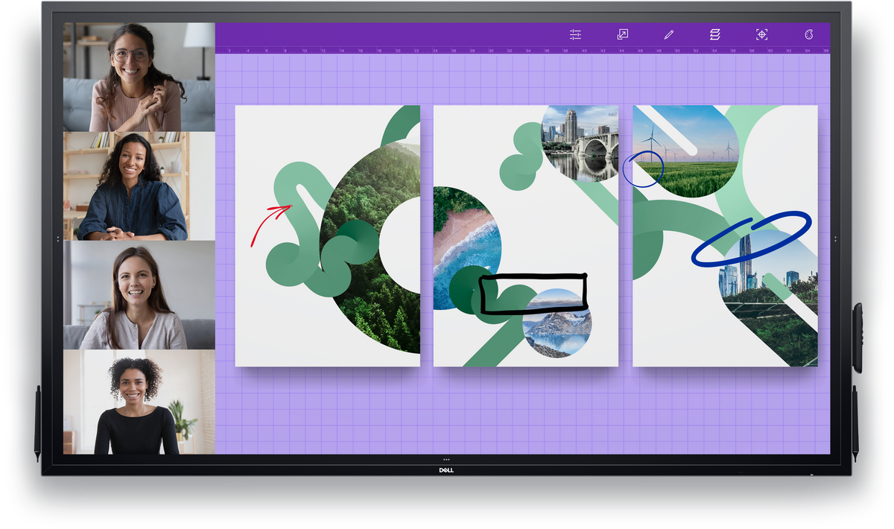
Task: Open the adjustment sliders settings icon
Action: [x=575, y=34]
